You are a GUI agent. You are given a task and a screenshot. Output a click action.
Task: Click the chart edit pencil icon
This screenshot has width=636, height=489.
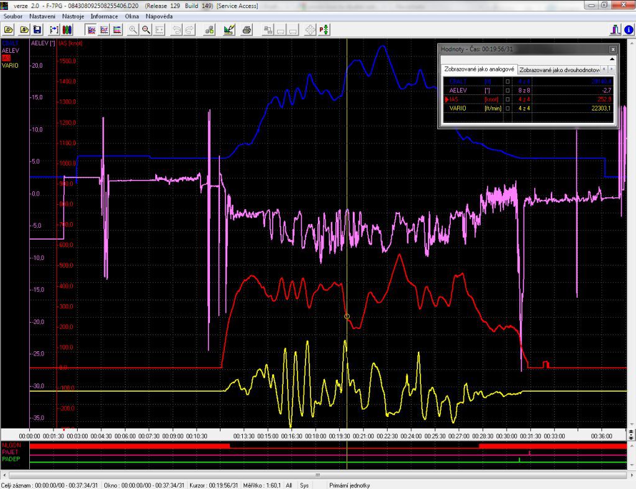[x=229, y=29]
